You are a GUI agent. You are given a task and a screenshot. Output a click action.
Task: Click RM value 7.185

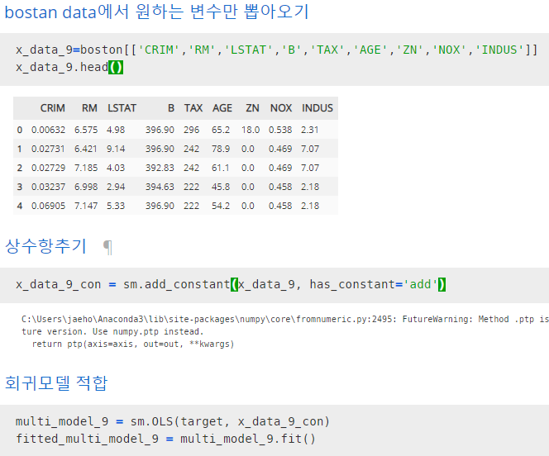(86, 168)
